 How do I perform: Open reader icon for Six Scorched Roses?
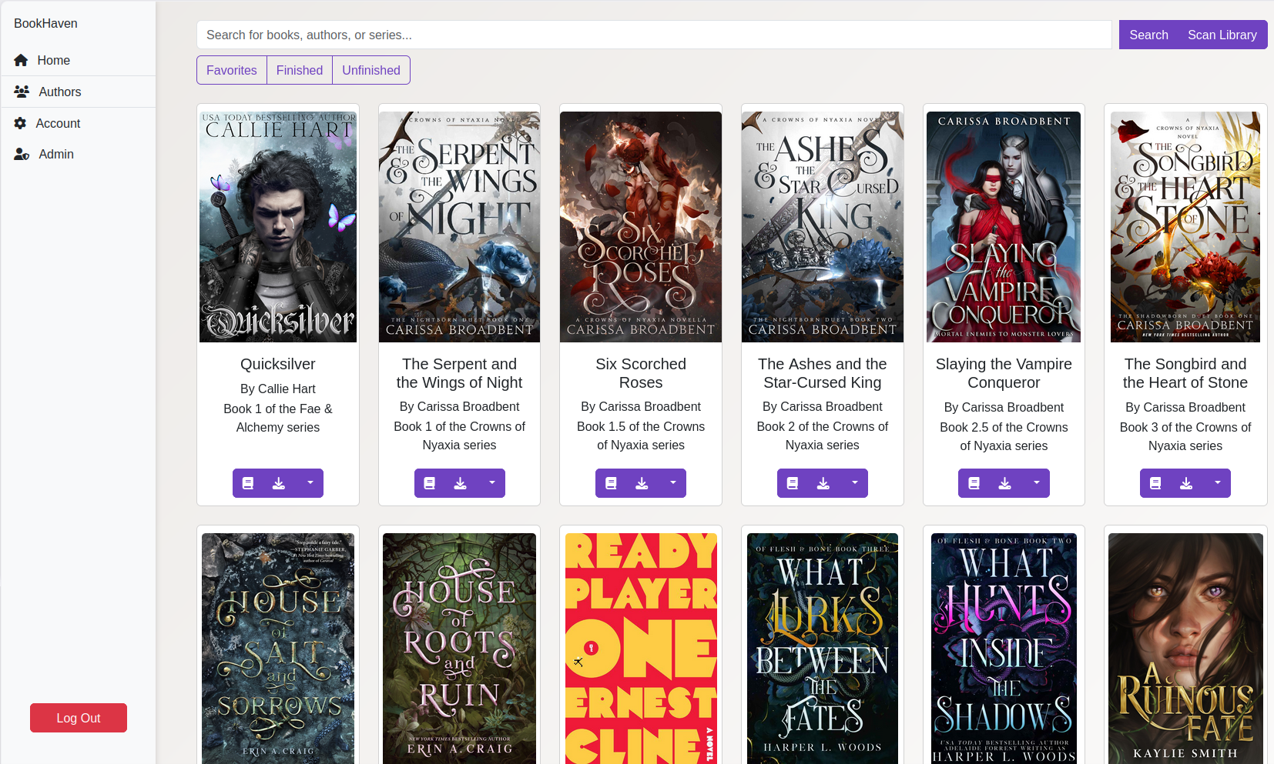click(x=611, y=483)
